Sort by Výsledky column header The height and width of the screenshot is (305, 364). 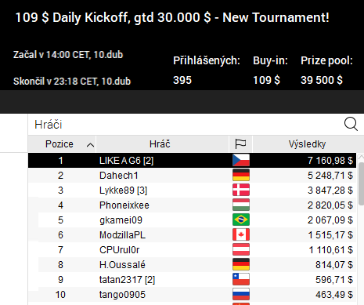[x=307, y=143]
